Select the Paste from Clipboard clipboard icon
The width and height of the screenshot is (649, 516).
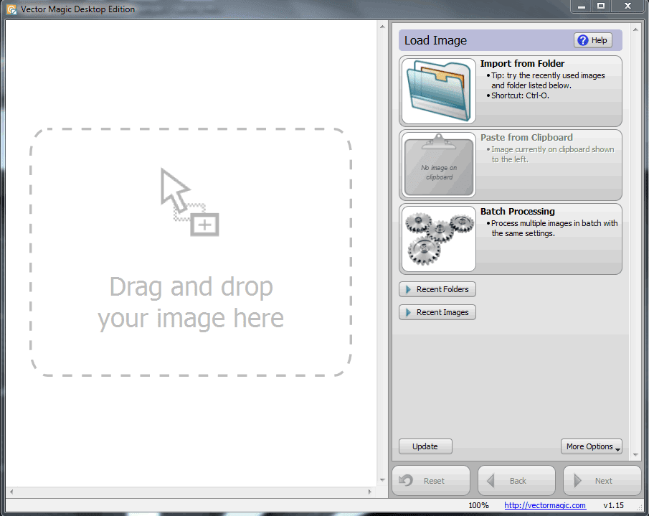(437, 164)
